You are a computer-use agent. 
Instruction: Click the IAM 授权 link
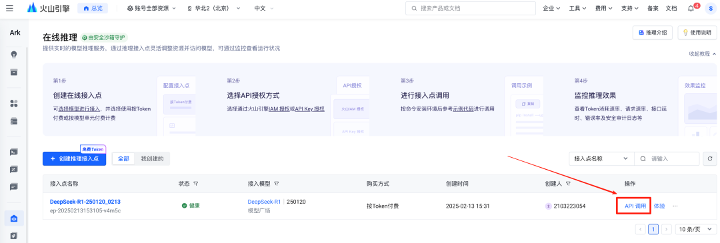click(x=279, y=109)
